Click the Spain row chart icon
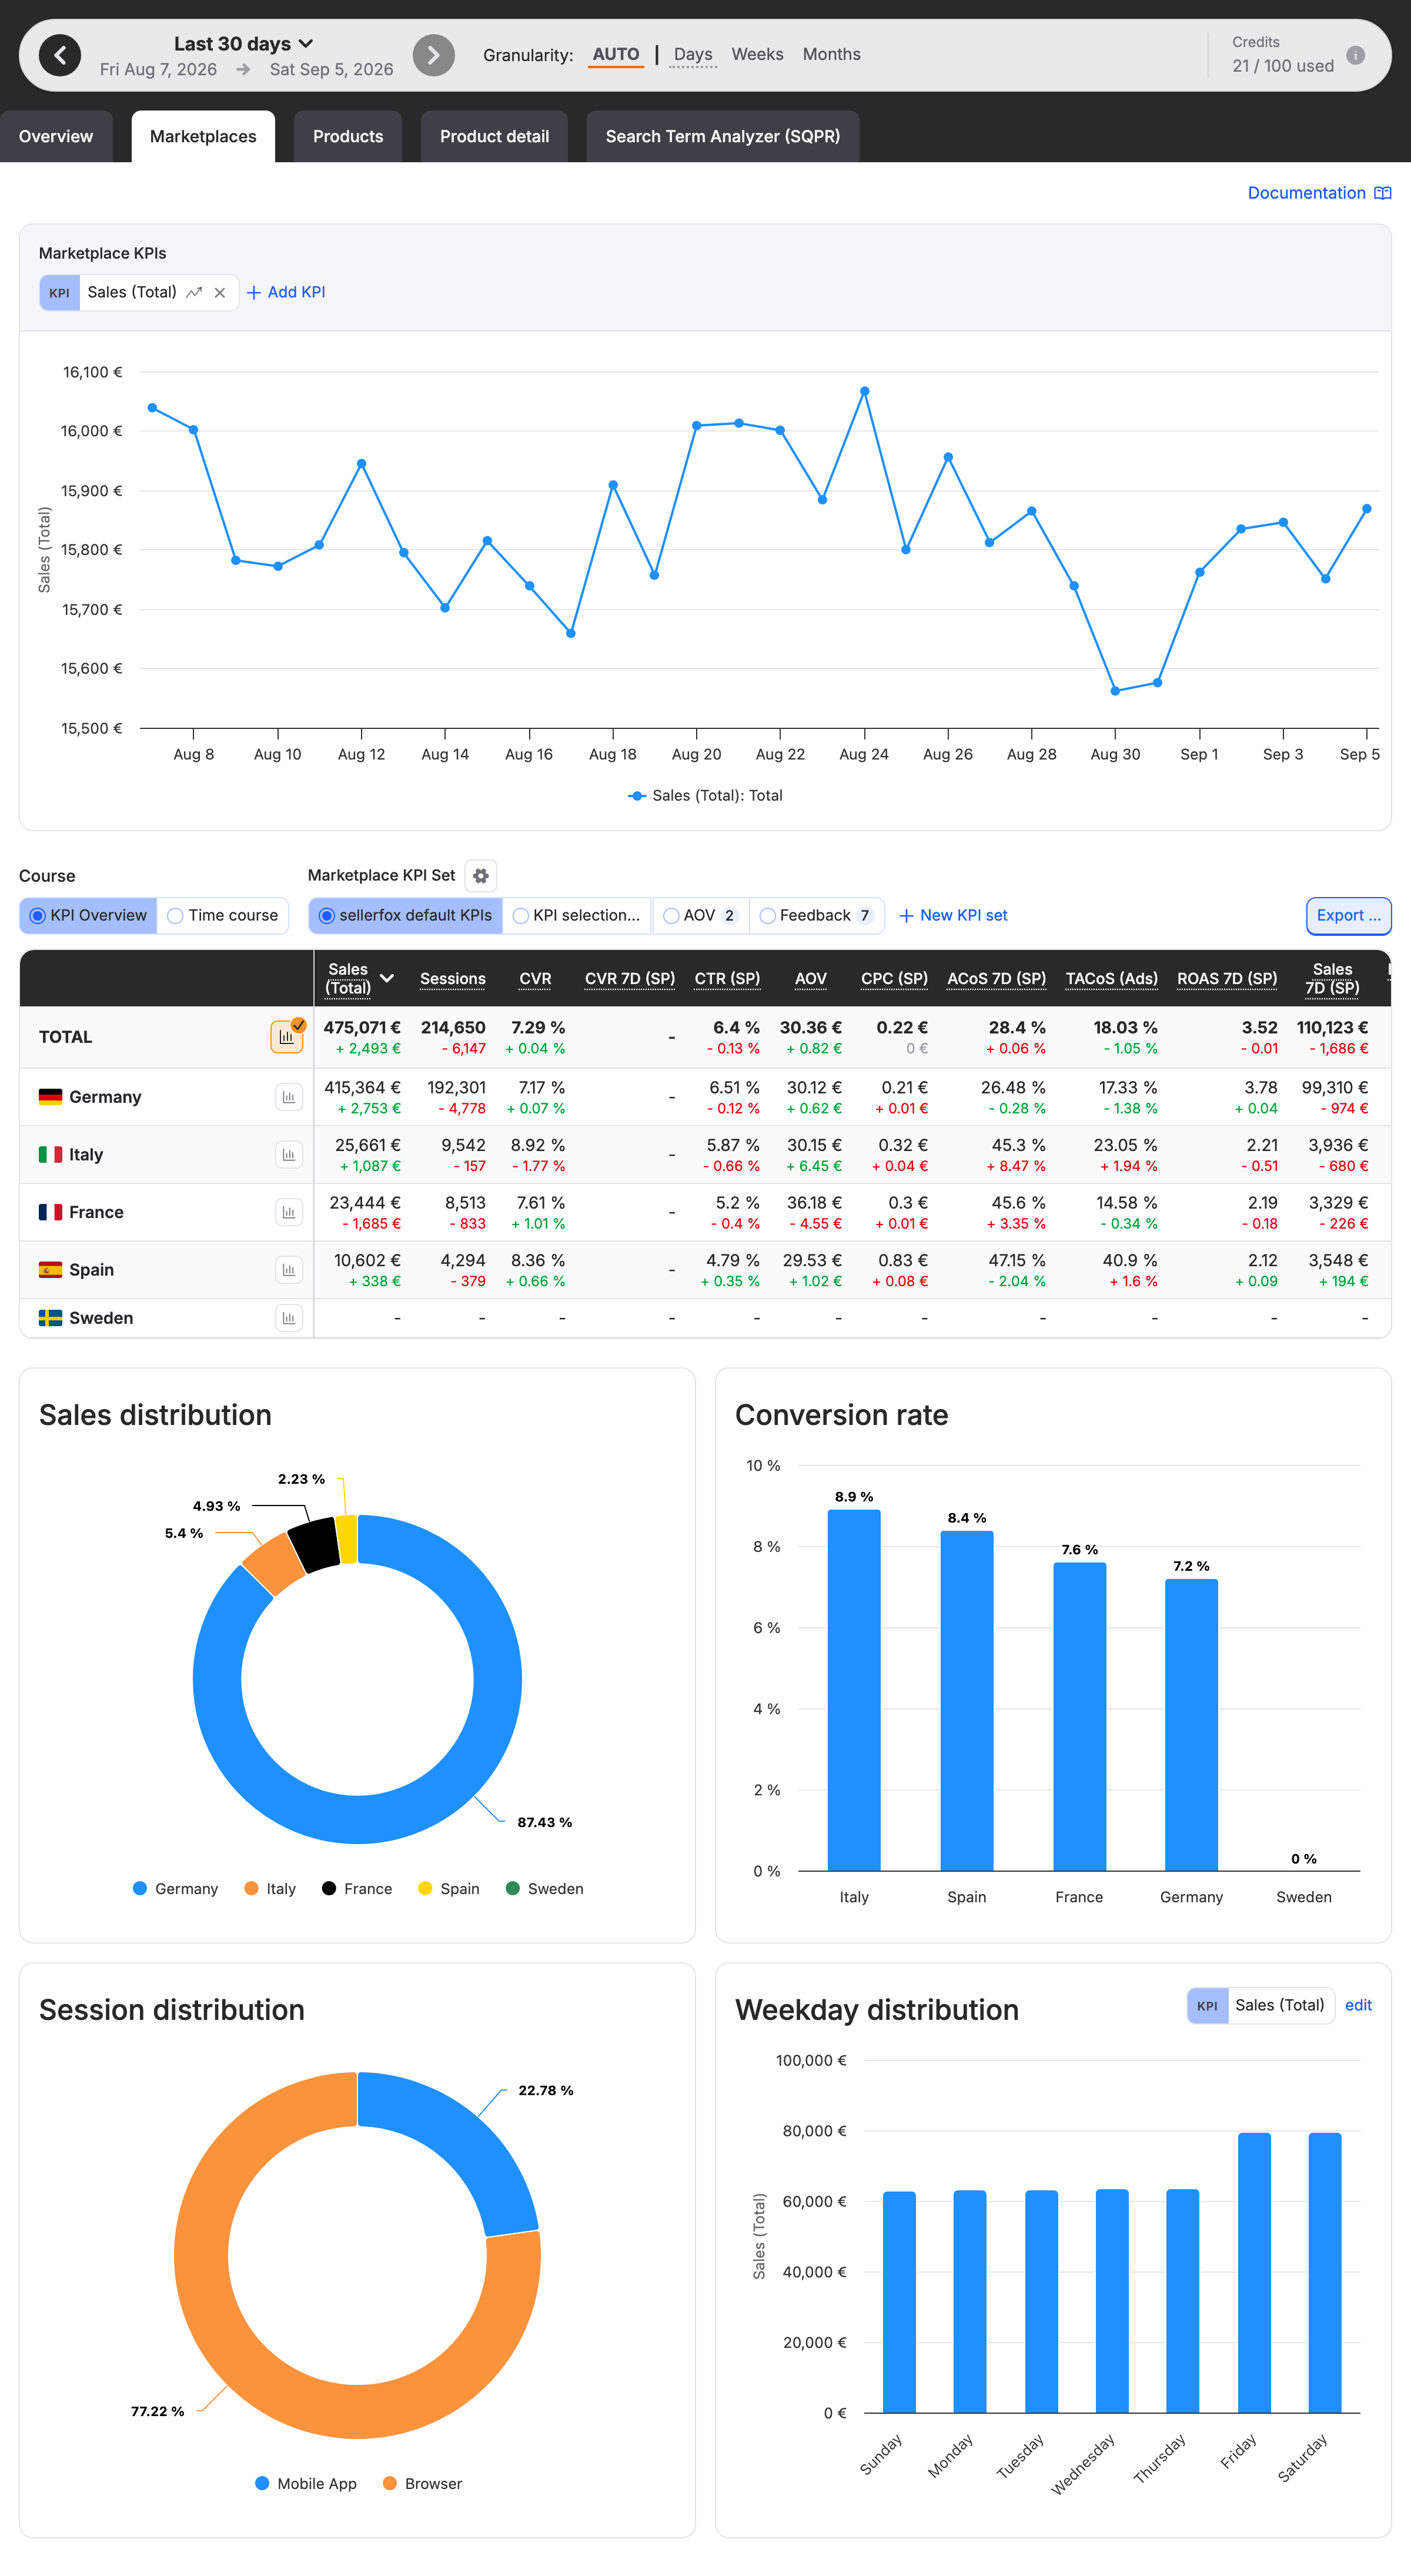The width and height of the screenshot is (1411, 2576). (288, 1270)
